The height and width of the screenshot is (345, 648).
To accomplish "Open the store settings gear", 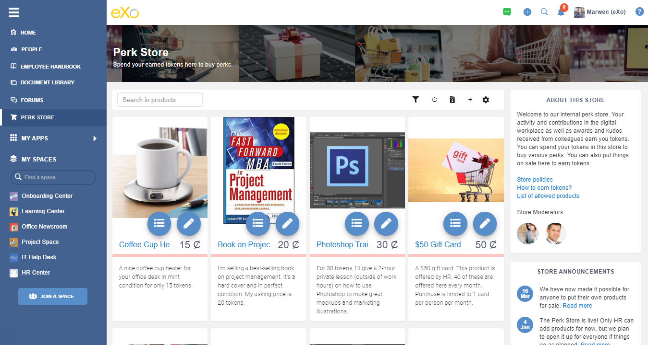I will (x=486, y=100).
